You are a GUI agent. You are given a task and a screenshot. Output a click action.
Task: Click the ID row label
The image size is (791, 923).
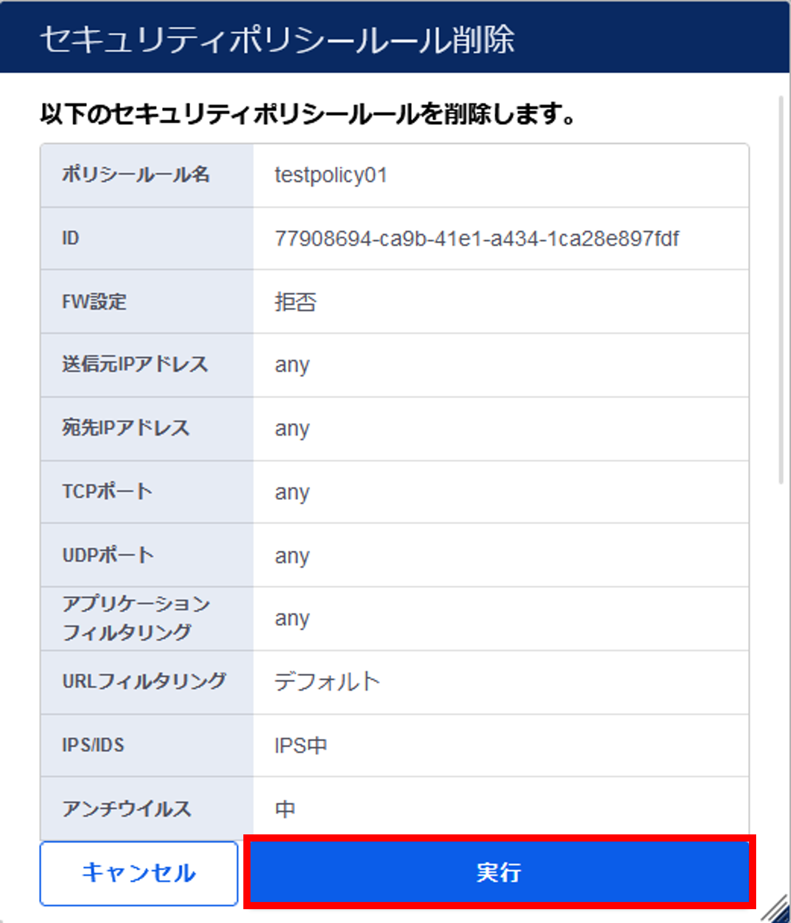[71, 238]
